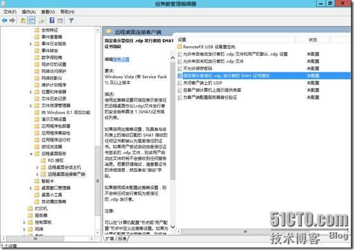Viewport: 354px width, 250px height.
Task: Select the 应用程序兼容性 tree node
Action: 56,133
